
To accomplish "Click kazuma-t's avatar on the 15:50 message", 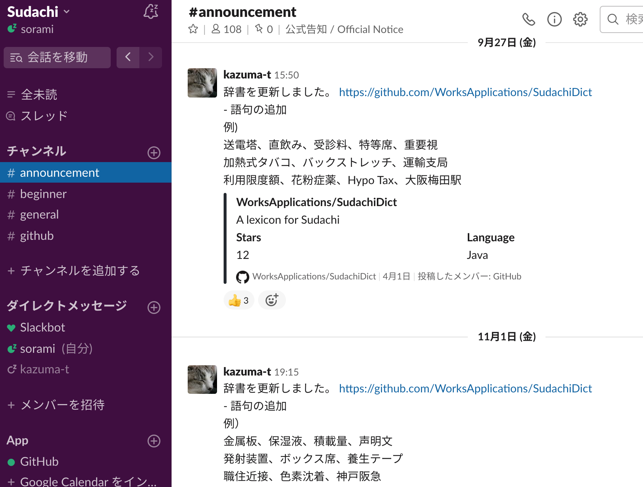I will click(x=202, y=83).
